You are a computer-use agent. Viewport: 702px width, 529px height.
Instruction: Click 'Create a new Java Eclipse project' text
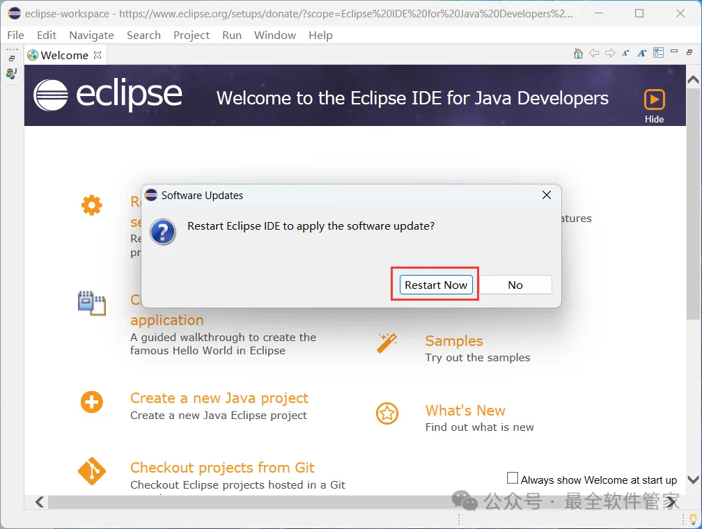[x=219, y=416]
